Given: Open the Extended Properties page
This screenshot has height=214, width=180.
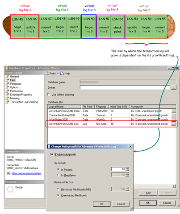Looking at the screenshot, I should click(x=21, y=95).
